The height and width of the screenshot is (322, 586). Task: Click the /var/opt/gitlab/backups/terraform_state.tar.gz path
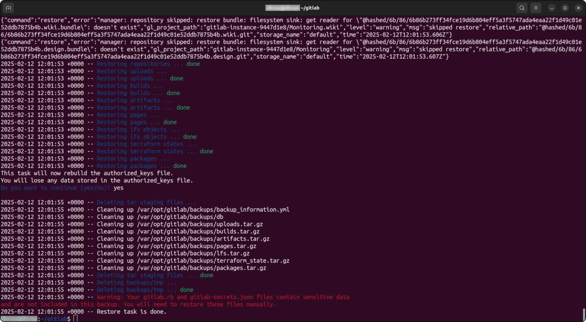[213, 261]
